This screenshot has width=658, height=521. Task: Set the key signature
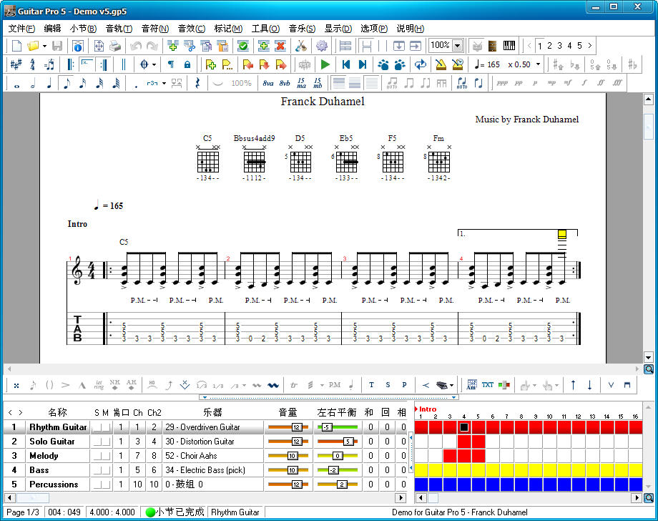(16, 64)
